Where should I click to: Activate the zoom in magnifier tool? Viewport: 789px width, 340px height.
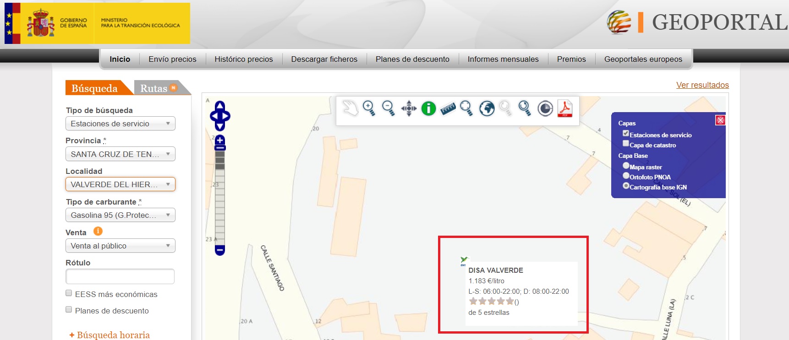[x=369, y=108]
